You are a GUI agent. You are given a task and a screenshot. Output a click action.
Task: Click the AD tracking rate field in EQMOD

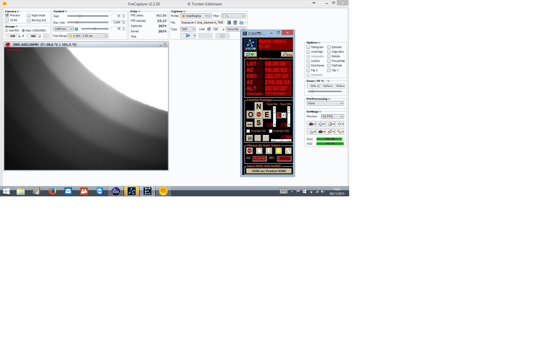[x=259, y=158]
